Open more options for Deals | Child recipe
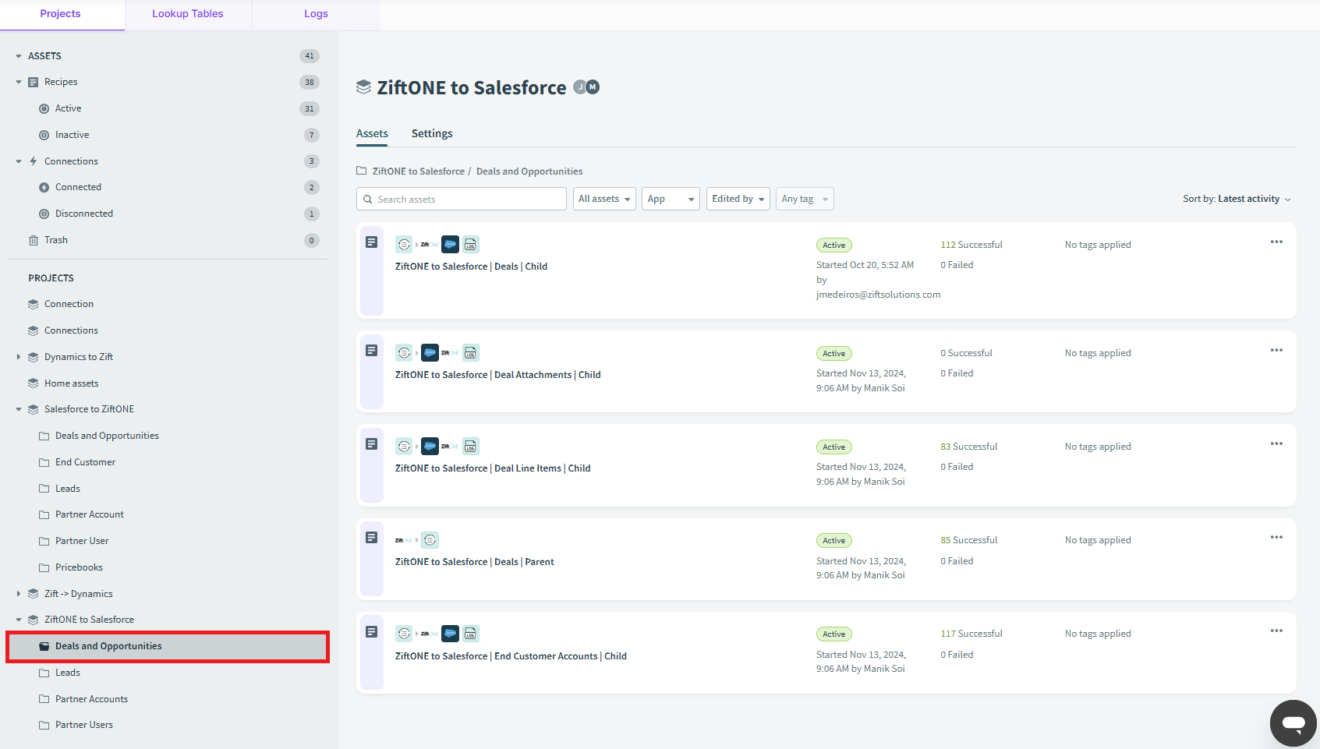The height and width of the screenshot is (749, 1320). tap(1276, 242)
